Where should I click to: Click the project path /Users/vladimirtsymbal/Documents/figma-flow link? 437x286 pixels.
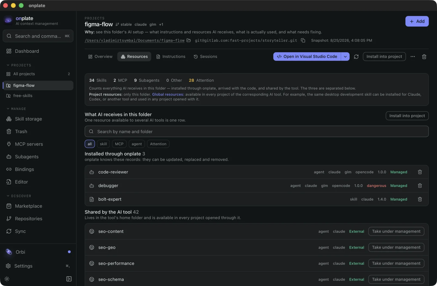coord(135,41)
